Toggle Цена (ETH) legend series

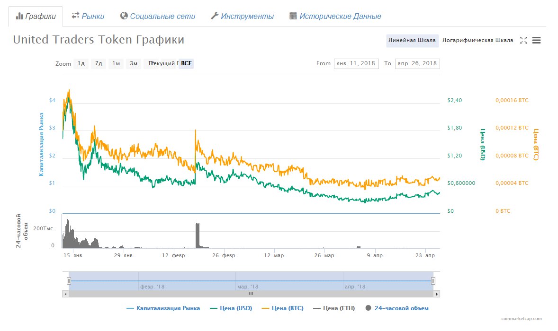tap(334, 309)
